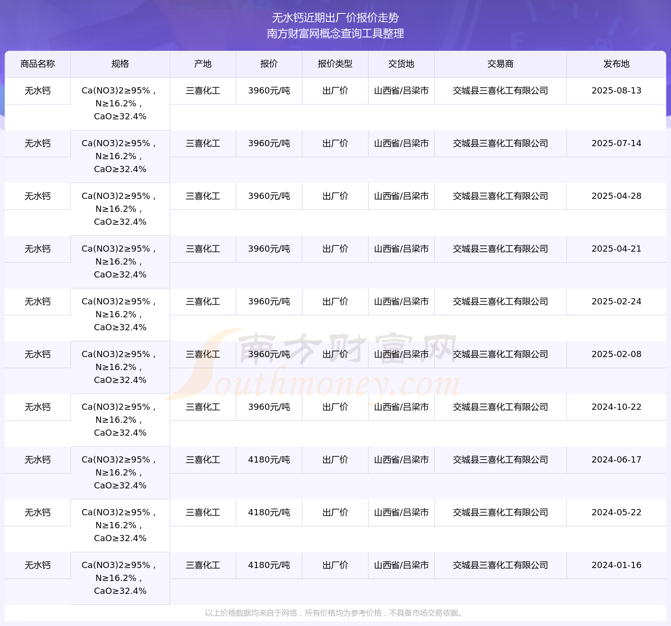Click 无水钙 name in 2025-04-21 row
Image resolution: width=671 pixels, height=626 pixels.
pyautogui.click(x=38, y=249)
